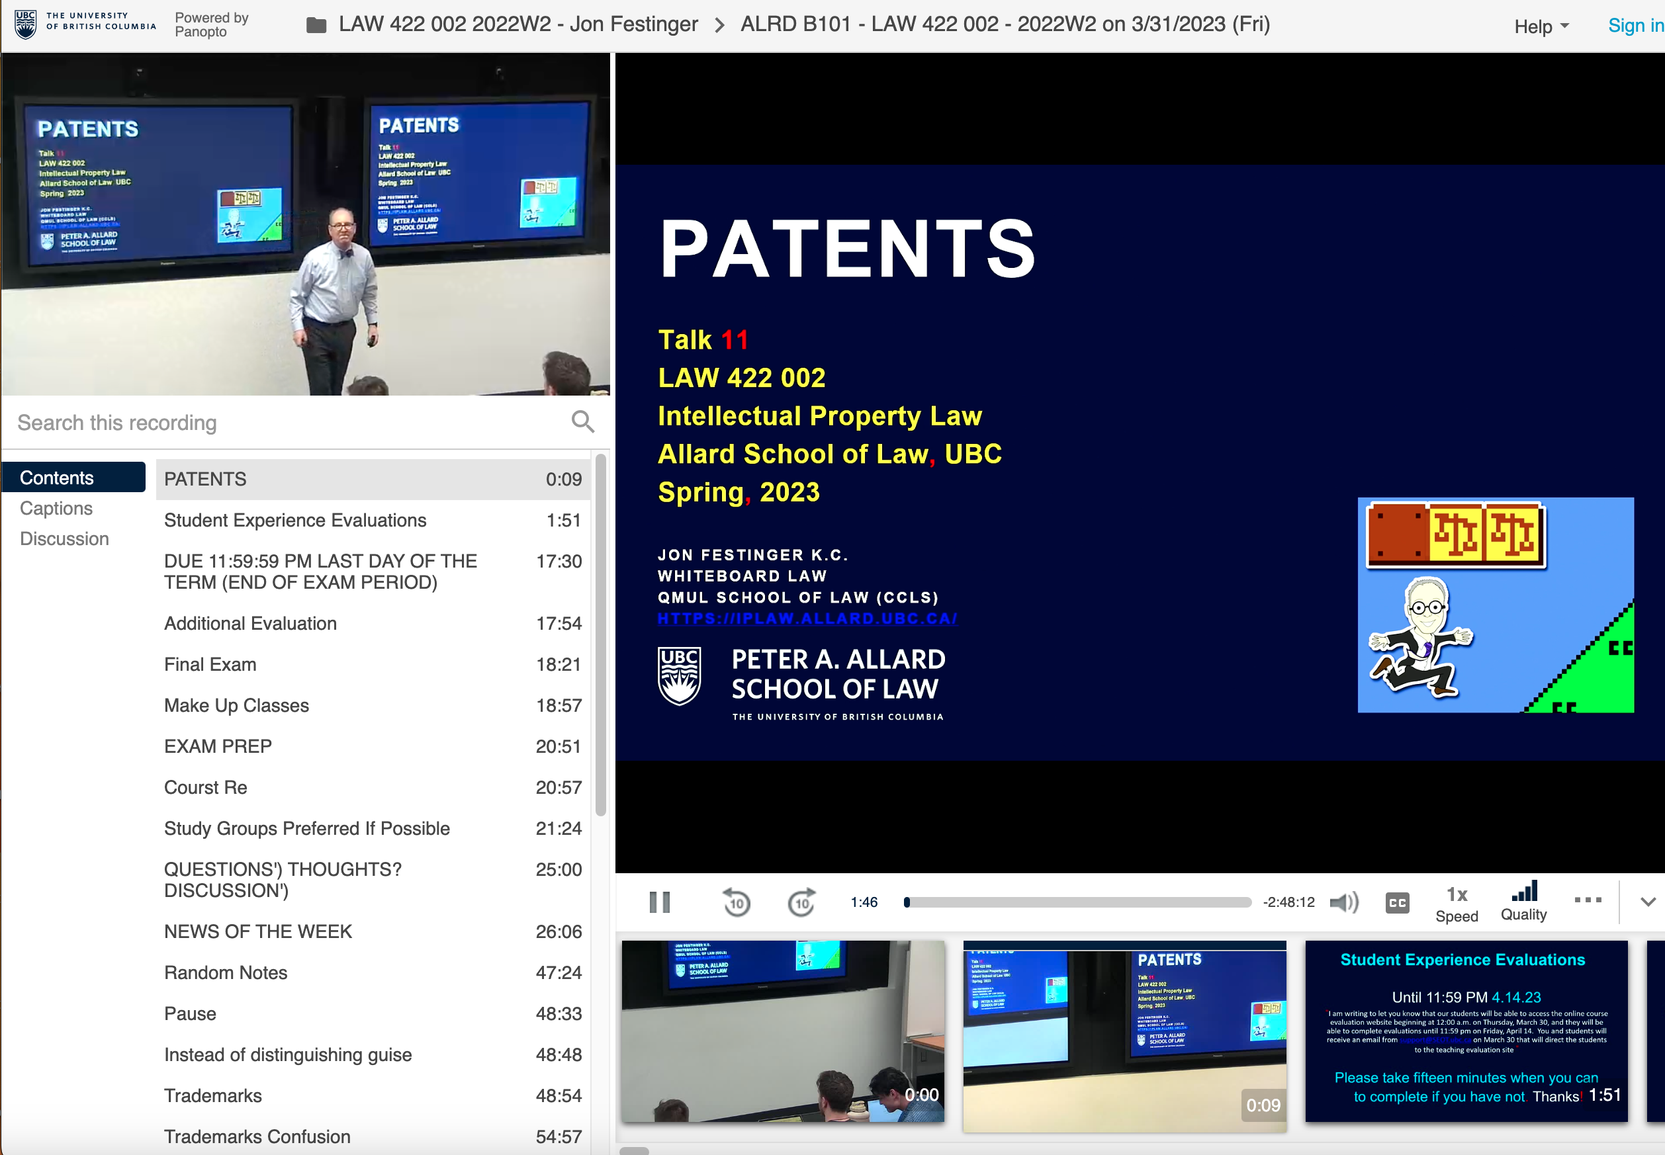
Task: Mute the volume speaker icon
Action: point(1344,902)
